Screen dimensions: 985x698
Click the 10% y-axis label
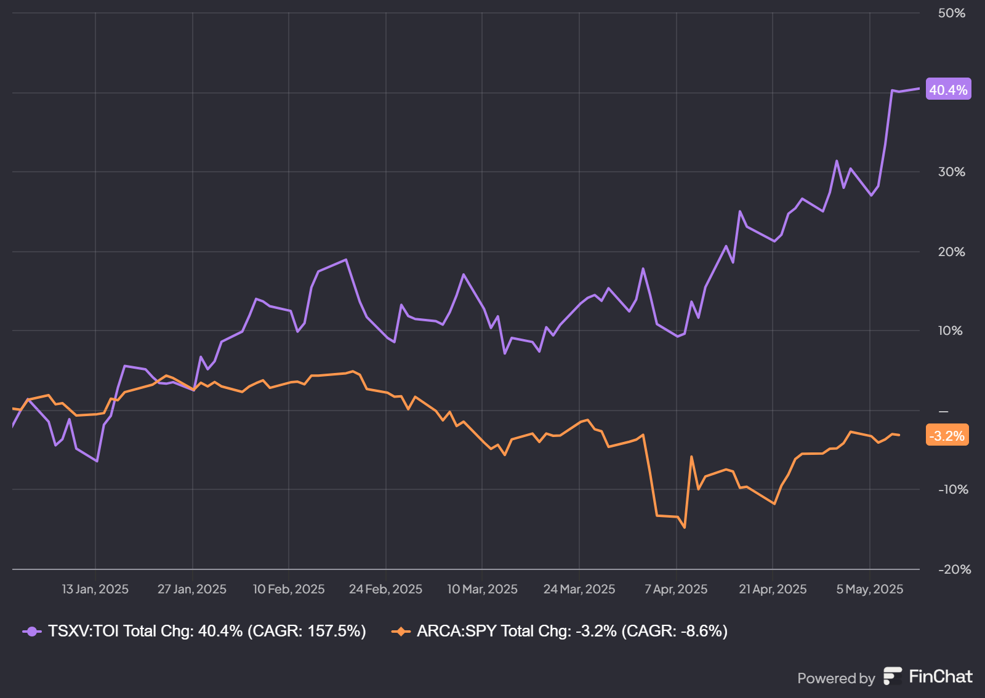[950, 331]
